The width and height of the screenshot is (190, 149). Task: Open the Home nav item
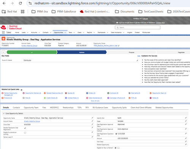(17, 33)
